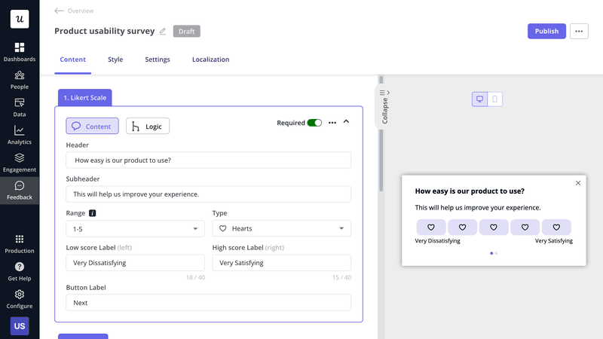This screenshot has width=603, height=339.
Task: Click the Userpilot logo icon
Action: [20, 19]
